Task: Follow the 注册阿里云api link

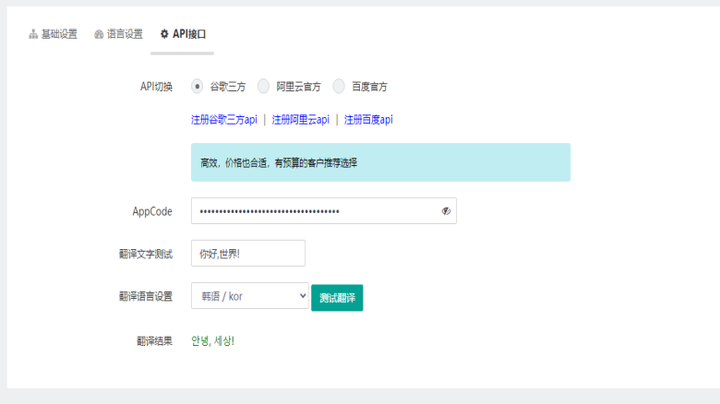Action: [300, 120]
